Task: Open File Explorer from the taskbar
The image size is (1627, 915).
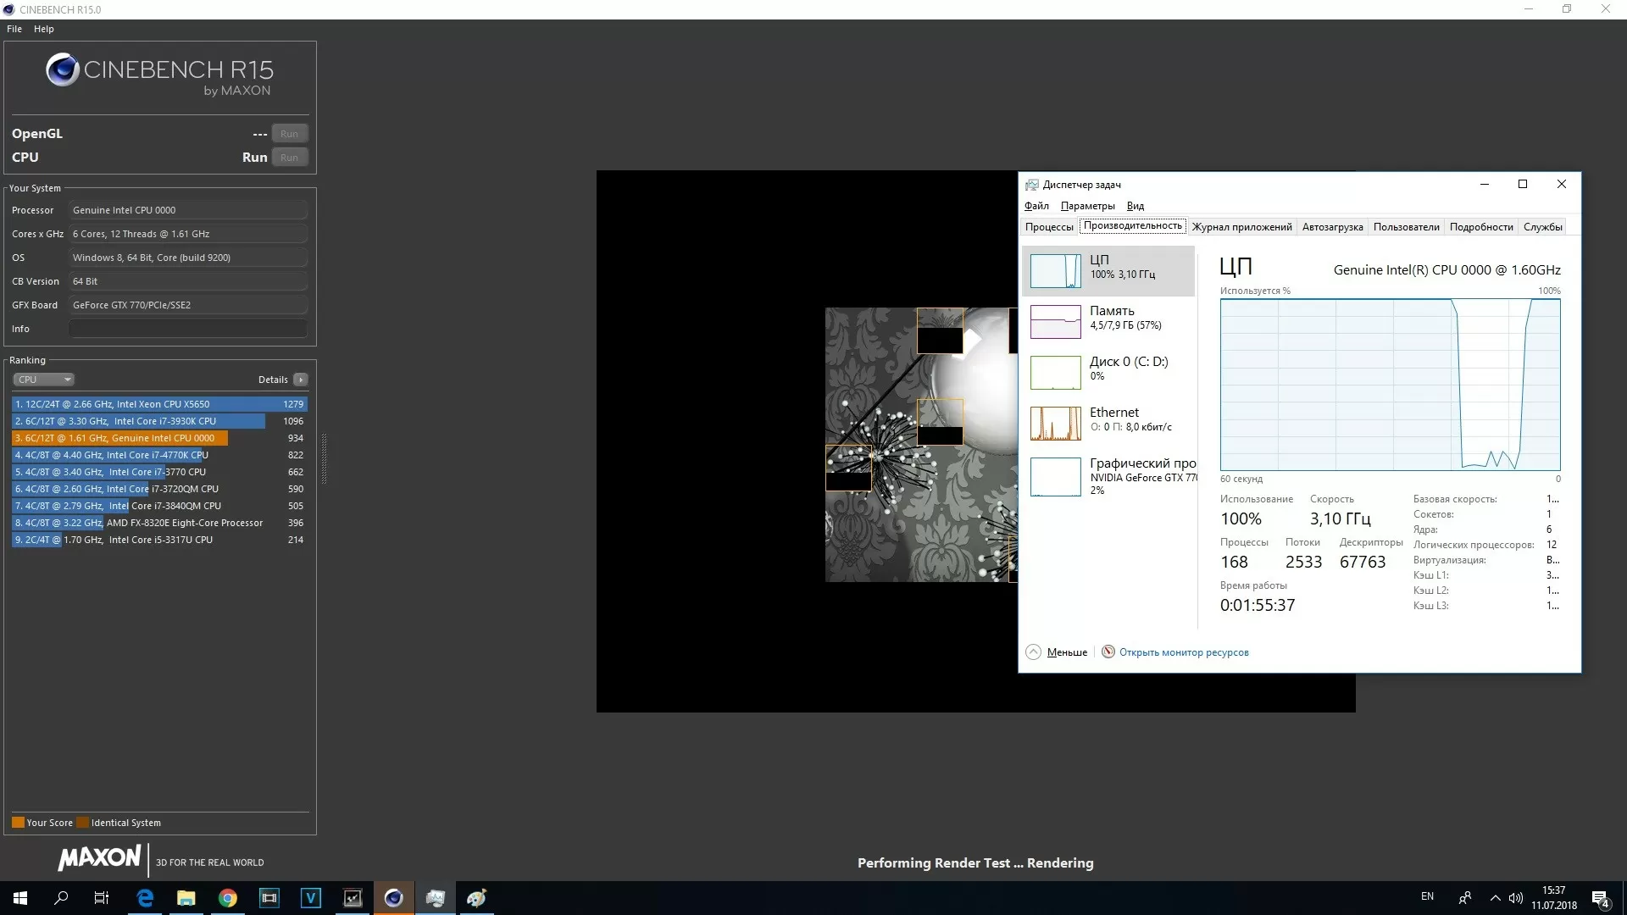Action: click(186, 898)
